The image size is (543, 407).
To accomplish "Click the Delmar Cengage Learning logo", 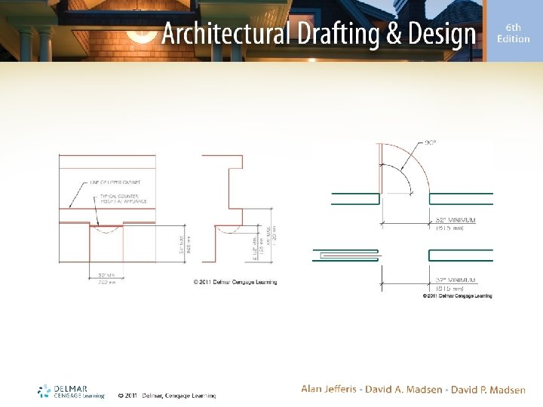I will click(x=71, y=391).
